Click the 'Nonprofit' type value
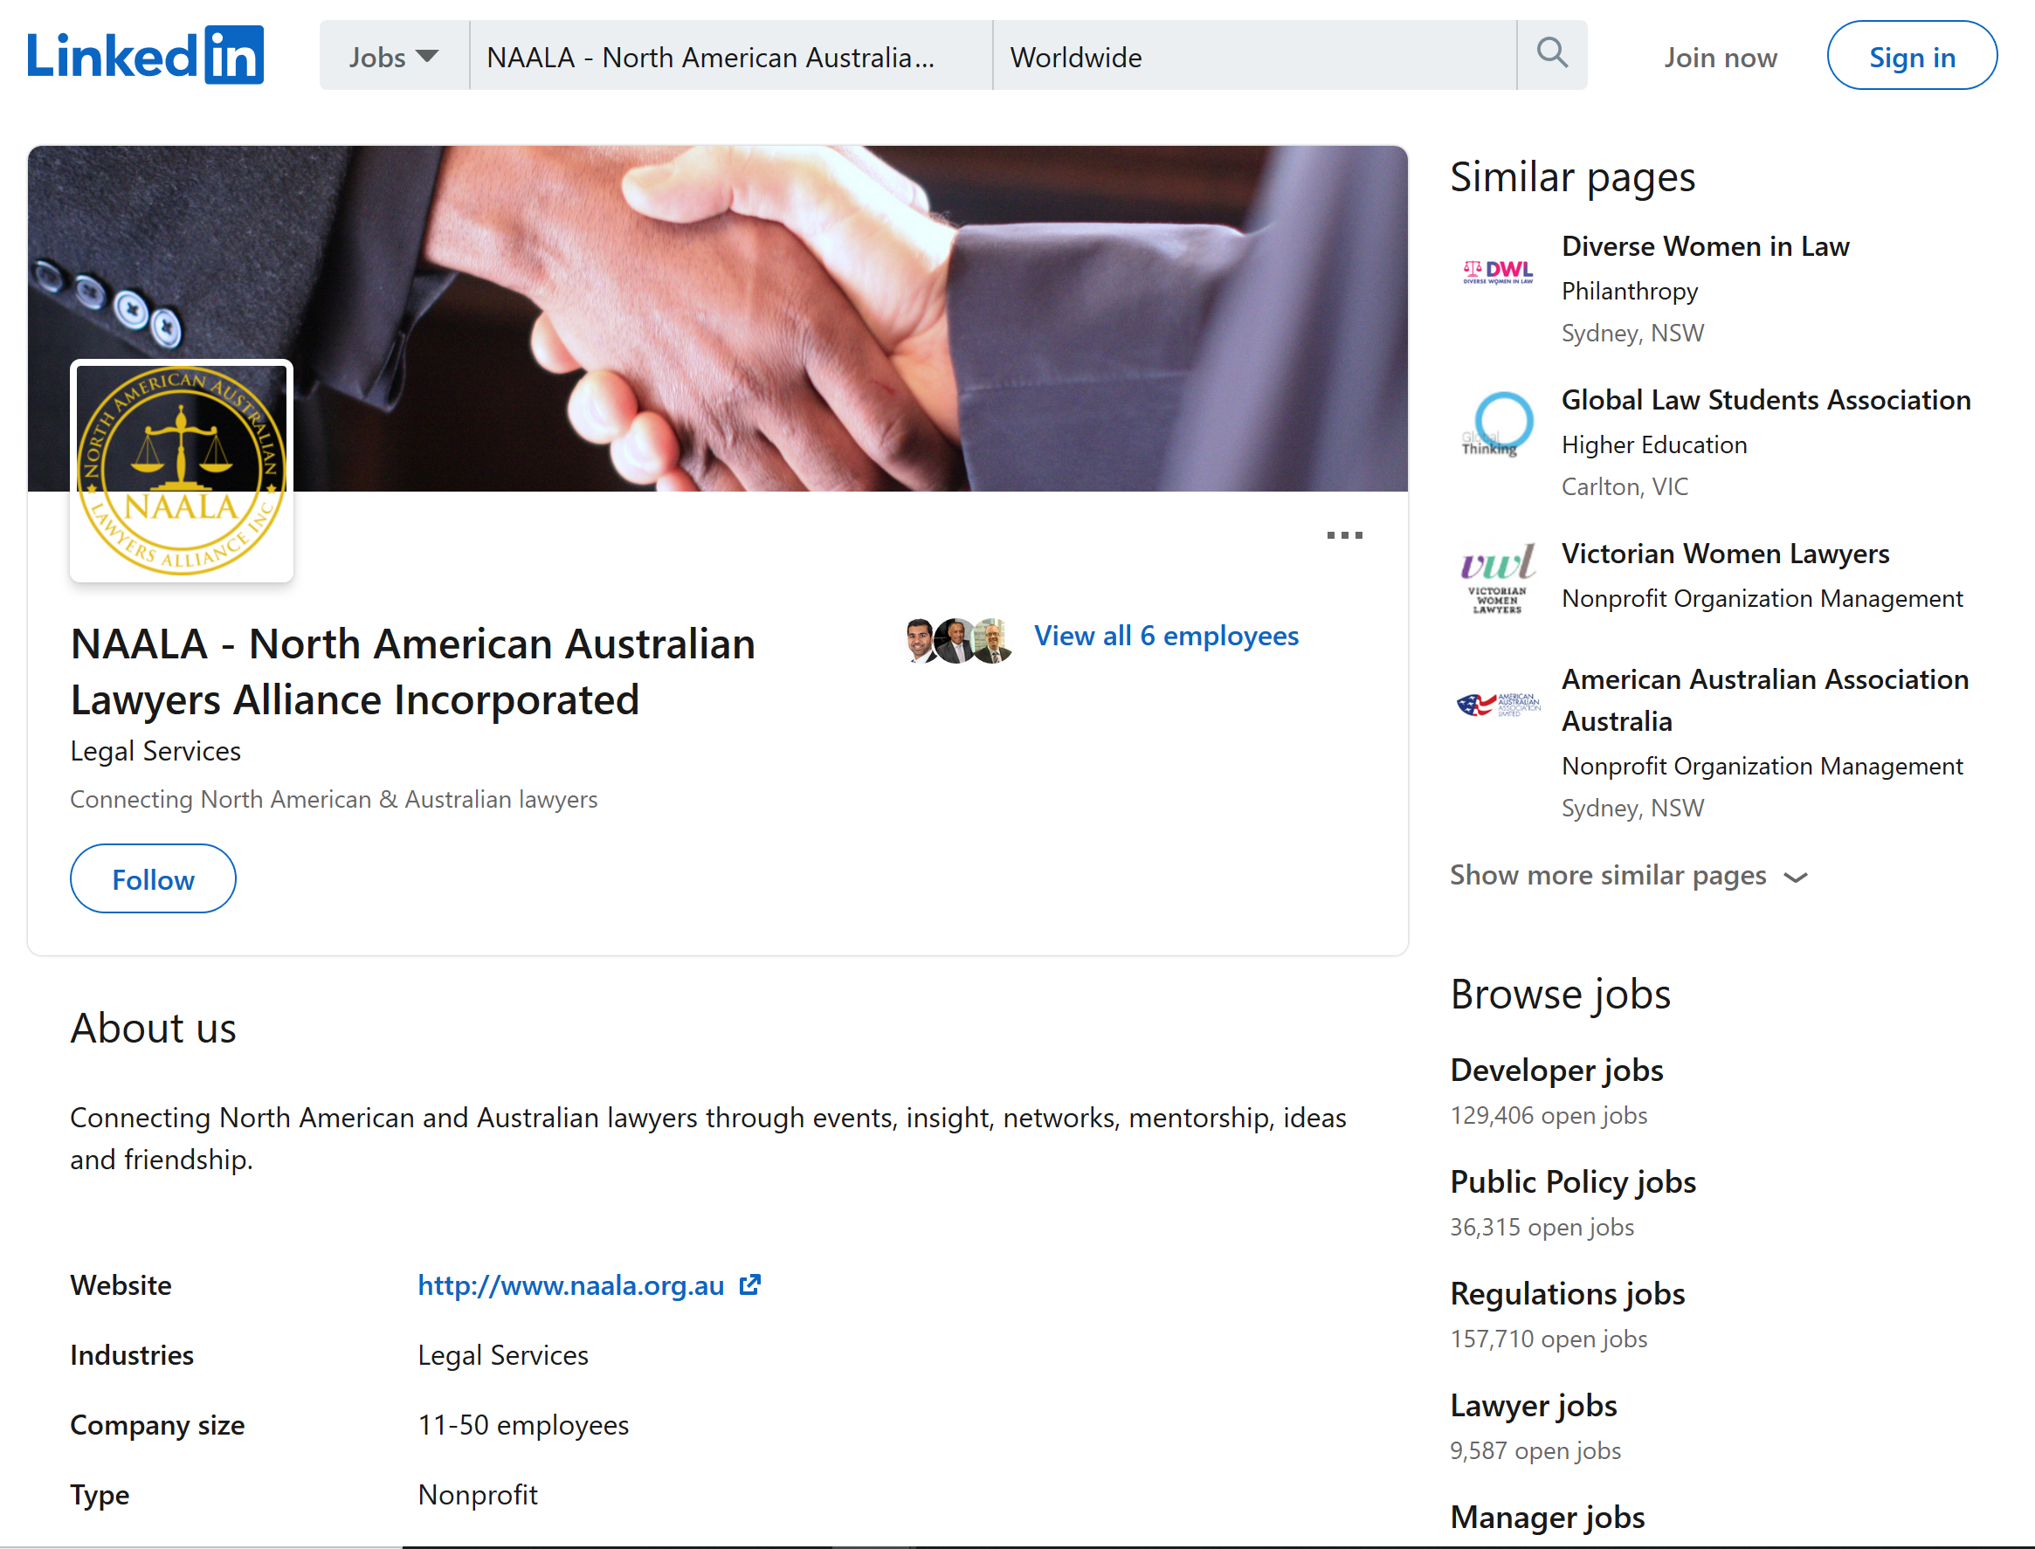The height and width of the screenshot is (1549, 2035). [x=477, y=1495]
